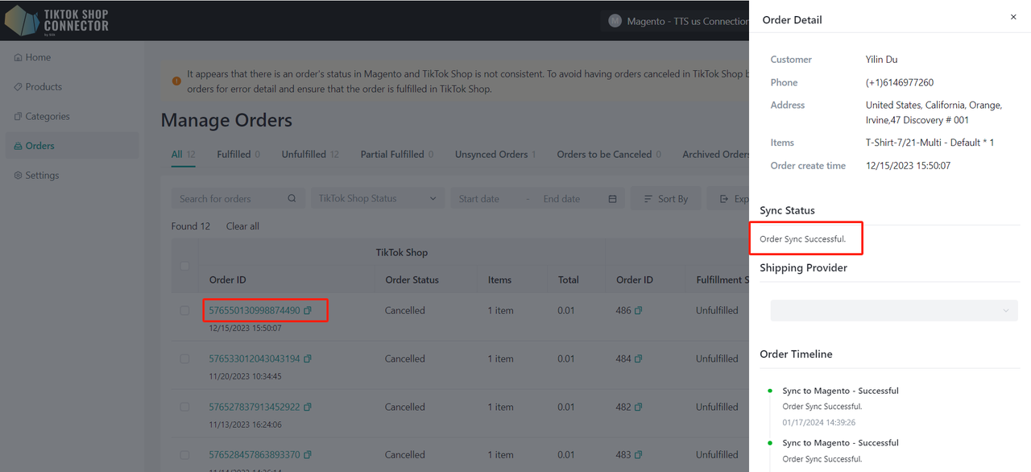
Task: Expand the Shipping Provider dropdown
Action: tap(893, 310)
